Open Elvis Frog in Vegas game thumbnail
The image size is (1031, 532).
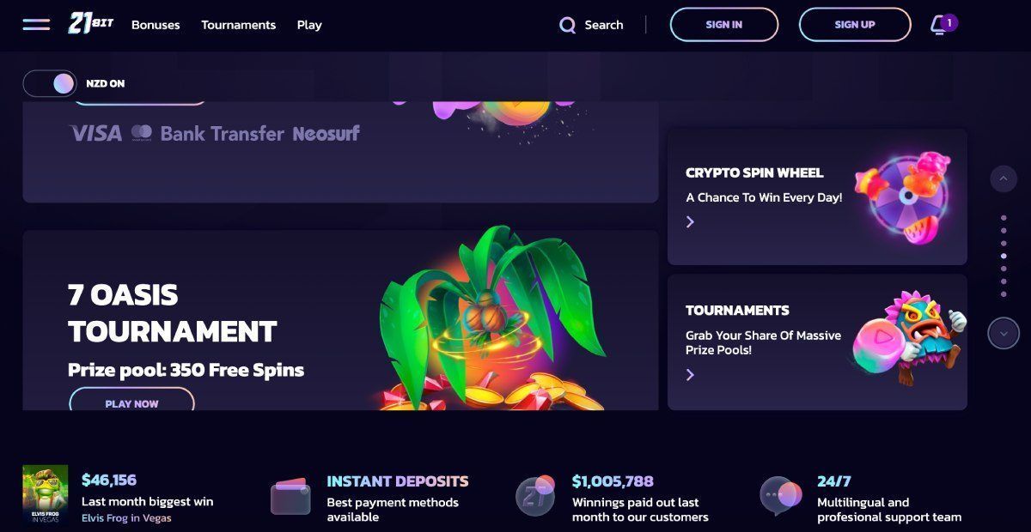(x=46, y=495)
